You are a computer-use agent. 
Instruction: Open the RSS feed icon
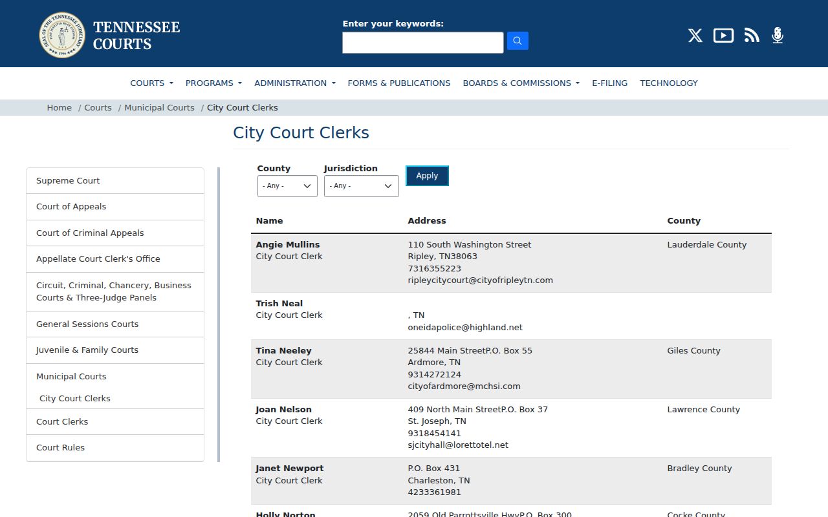pyautogui.click(x=752, y=36)
